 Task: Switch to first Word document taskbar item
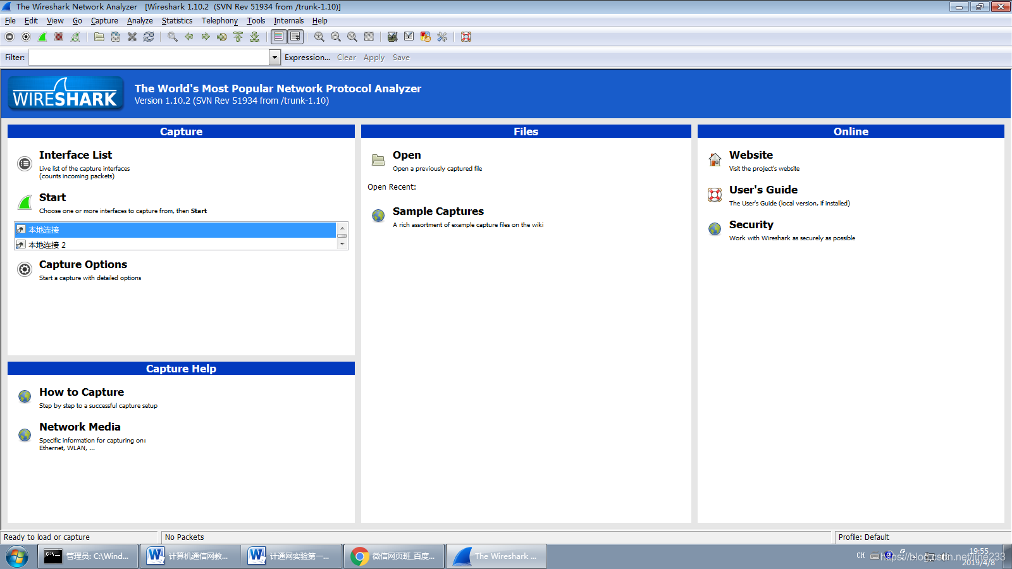coord(190,556)
